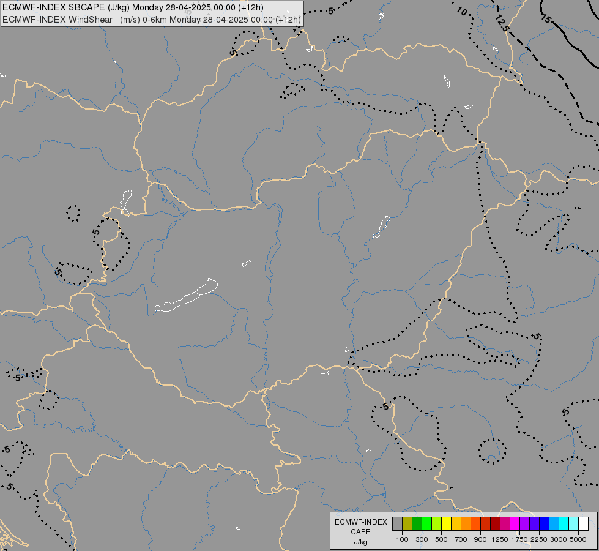Click the grey swatch in the CAPE legend
The height and width of the screenshot is (551, 599).
tap(397, 524)
